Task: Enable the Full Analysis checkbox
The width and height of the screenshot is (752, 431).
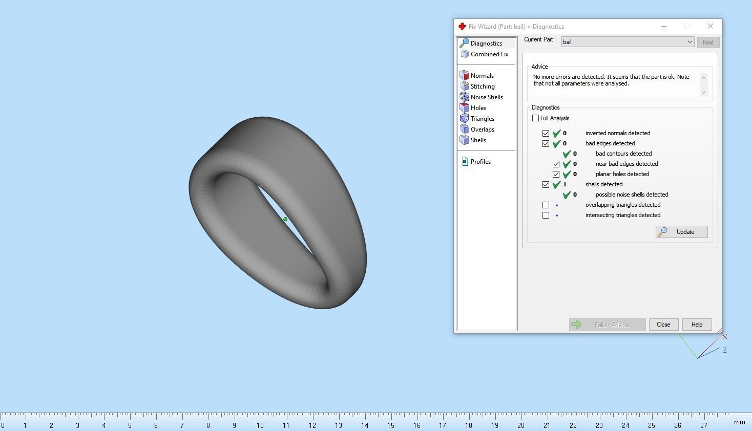Action: pyautogui.click(x=536, y=118)
